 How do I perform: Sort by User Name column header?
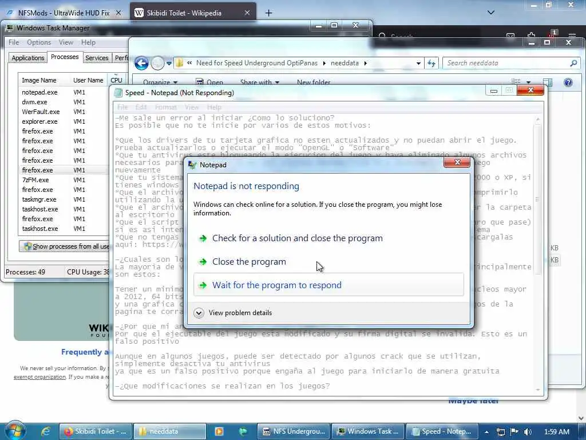click(x=88, y=80)
